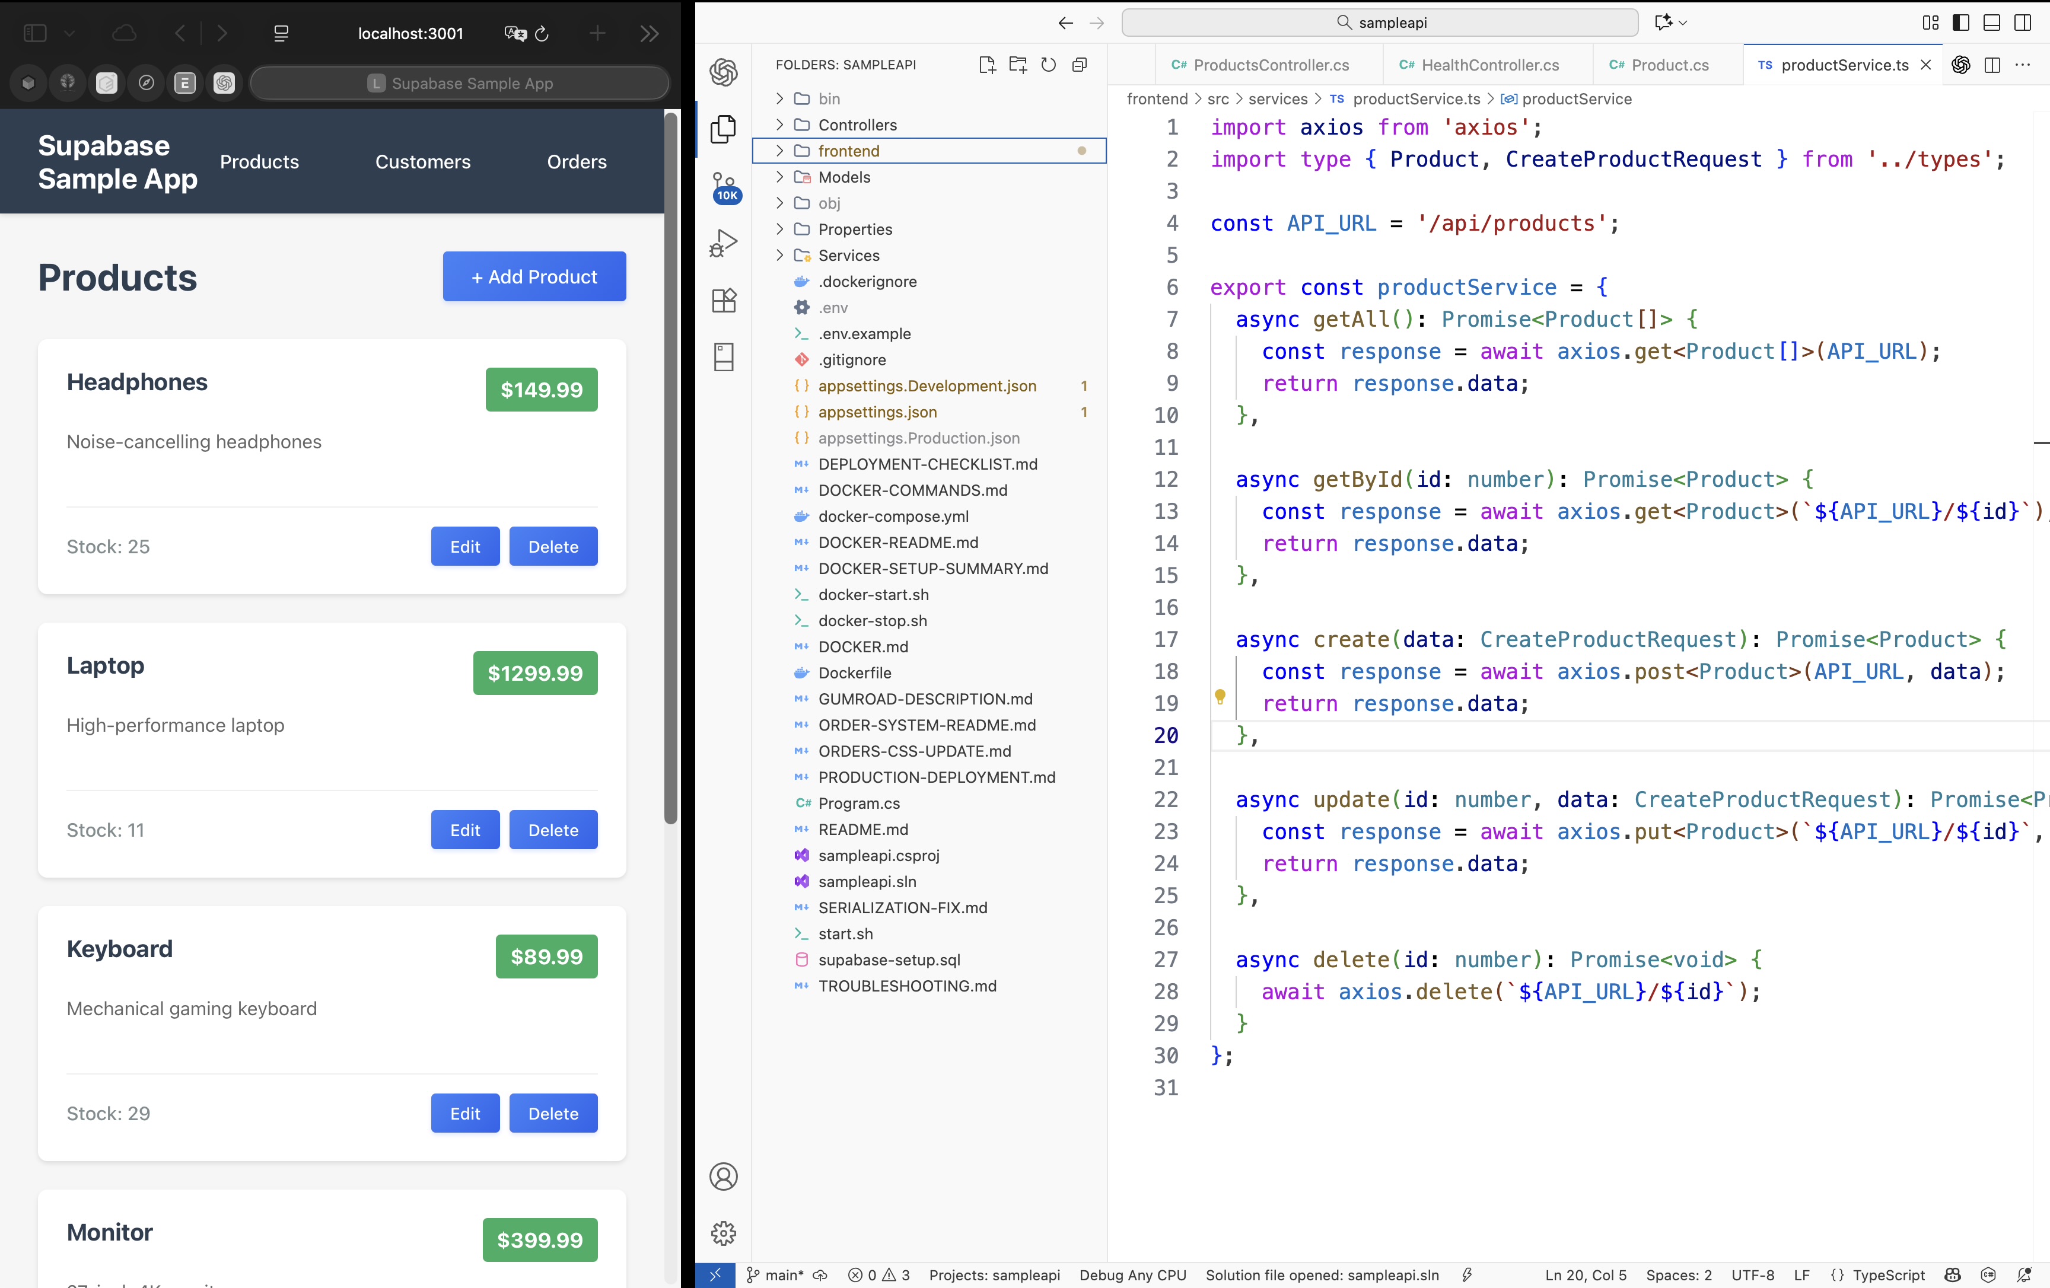
Task: Toggle secondary side bar visibility
Action: coord(2023,22)
